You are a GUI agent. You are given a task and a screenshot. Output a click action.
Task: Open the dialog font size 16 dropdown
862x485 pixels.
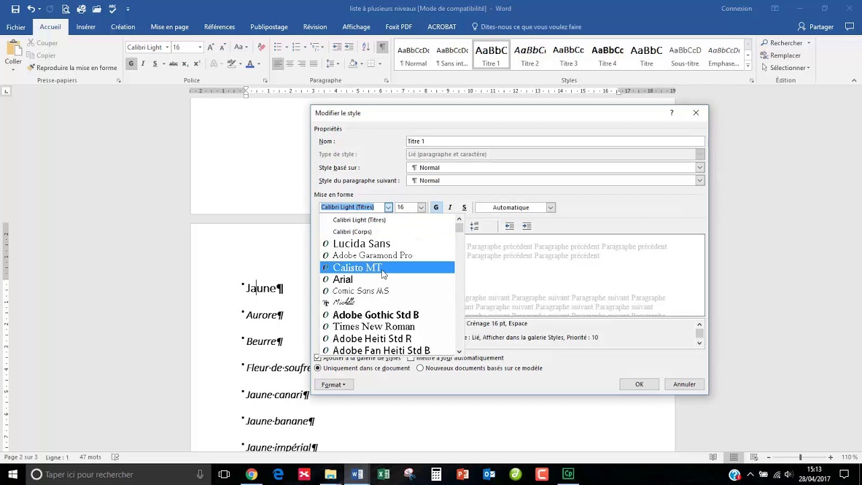pyautogui.click(x=422, y=207)
